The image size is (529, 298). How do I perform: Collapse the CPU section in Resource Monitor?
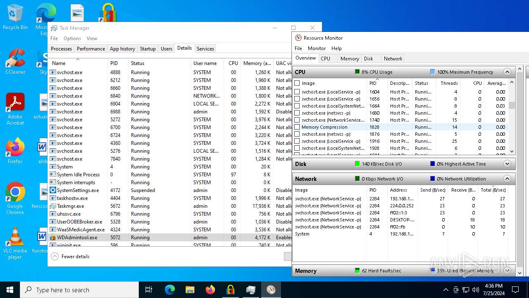click(507, 72)
